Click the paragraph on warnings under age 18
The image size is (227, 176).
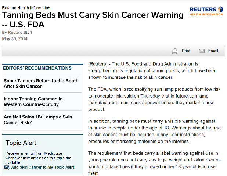(x=155, y=131)
